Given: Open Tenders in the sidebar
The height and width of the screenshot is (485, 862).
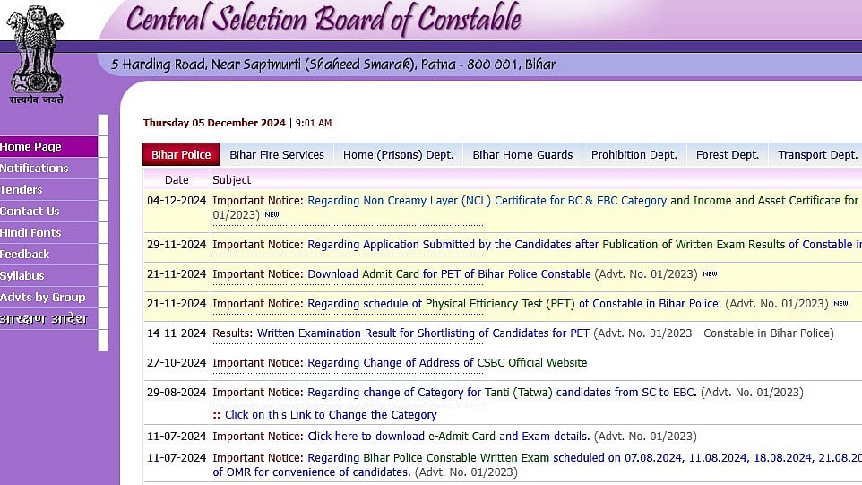Looking at the screenshot, I should (x=22, y=189).
